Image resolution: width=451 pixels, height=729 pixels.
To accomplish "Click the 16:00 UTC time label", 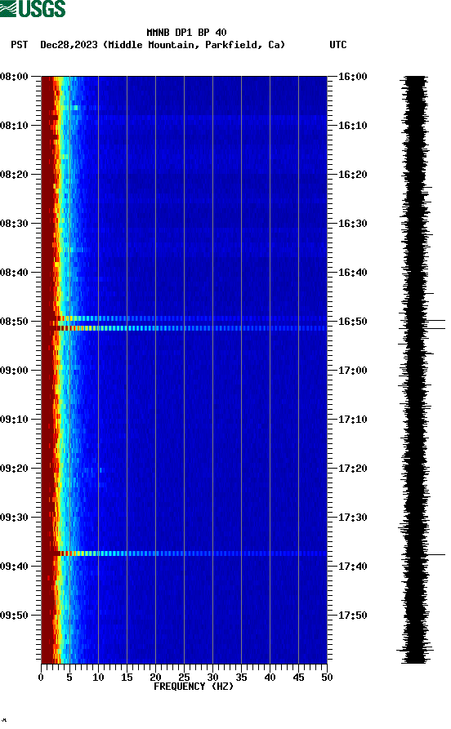I will (352, 76).
